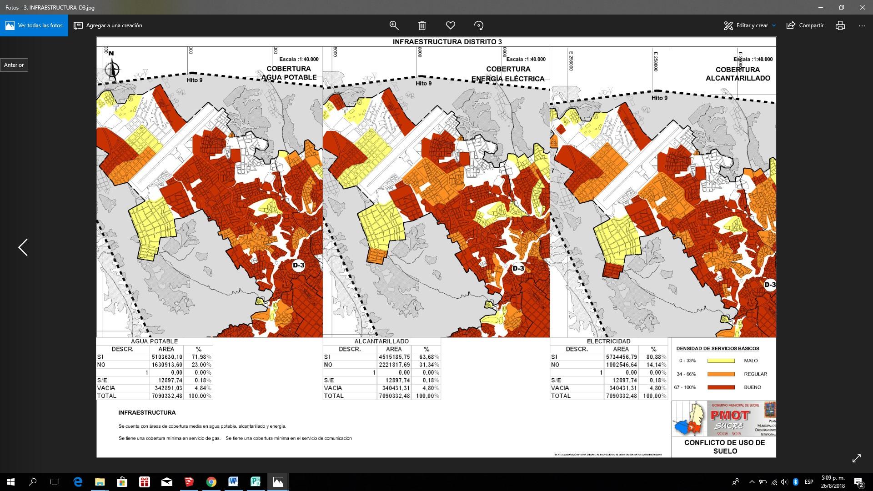Open the print dialog
Viewport: 873px width, 491px height.
pyautogui.click(x=840, y=25)
